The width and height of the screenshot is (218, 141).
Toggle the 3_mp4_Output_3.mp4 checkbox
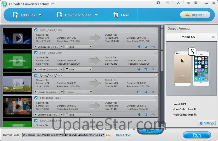[36, 75]
